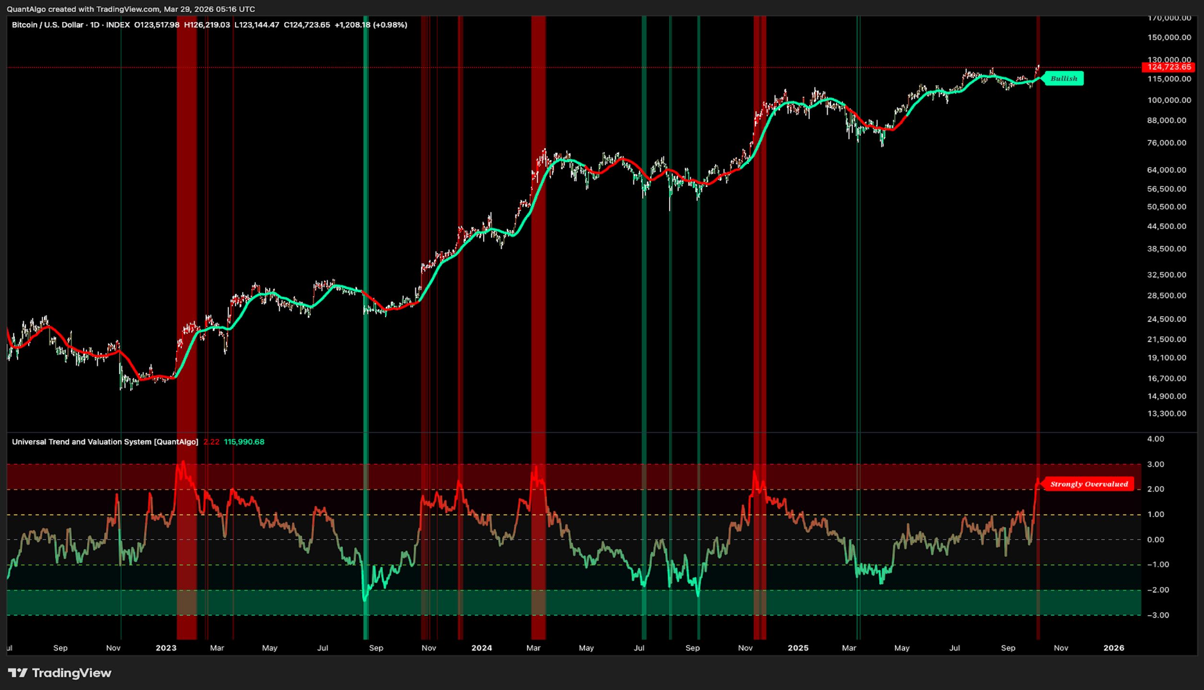Click the TradingView logo at bottom left
The height and width of the screenshot is (690, 1204).
click(x=60, y=673)
